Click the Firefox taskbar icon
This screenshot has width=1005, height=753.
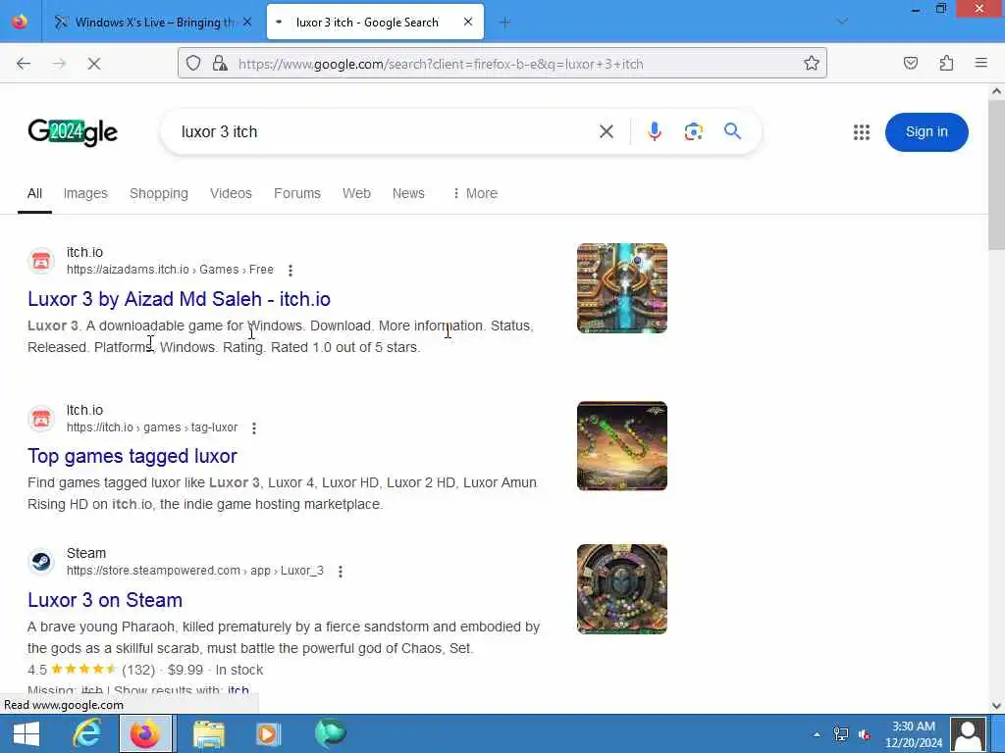coord(145,733)
